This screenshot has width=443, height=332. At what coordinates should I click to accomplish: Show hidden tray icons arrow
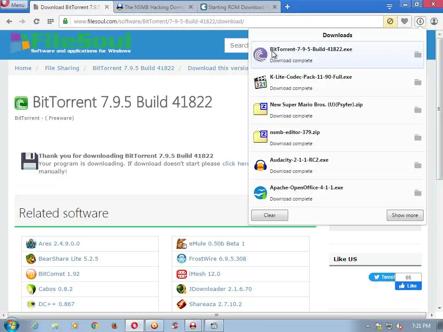click(x=368, y=326)
